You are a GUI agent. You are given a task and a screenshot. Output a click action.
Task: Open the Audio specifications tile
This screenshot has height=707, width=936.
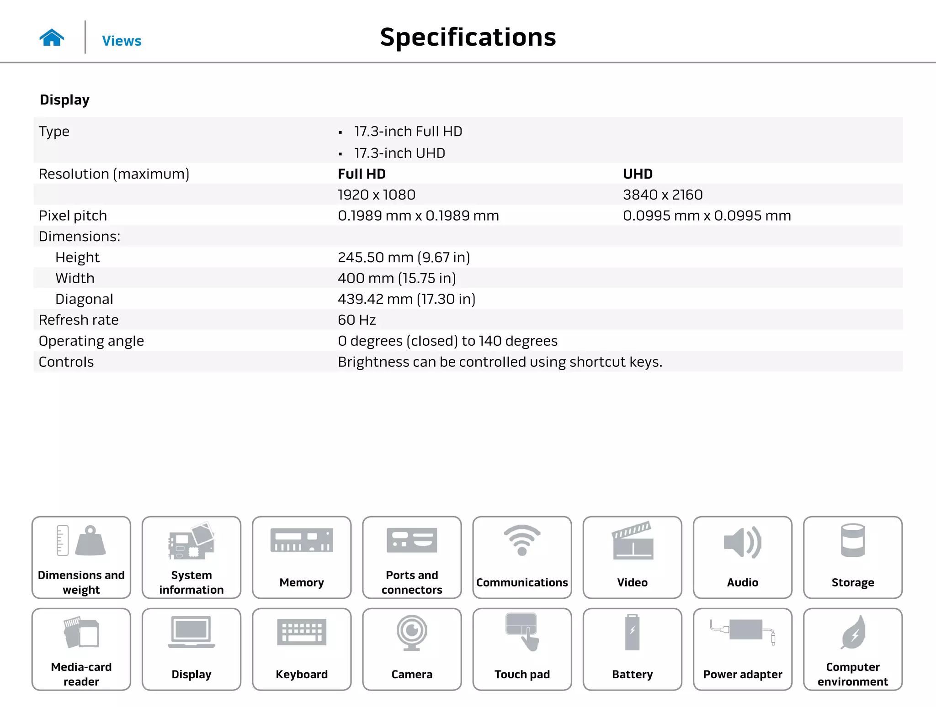(743, 557)
